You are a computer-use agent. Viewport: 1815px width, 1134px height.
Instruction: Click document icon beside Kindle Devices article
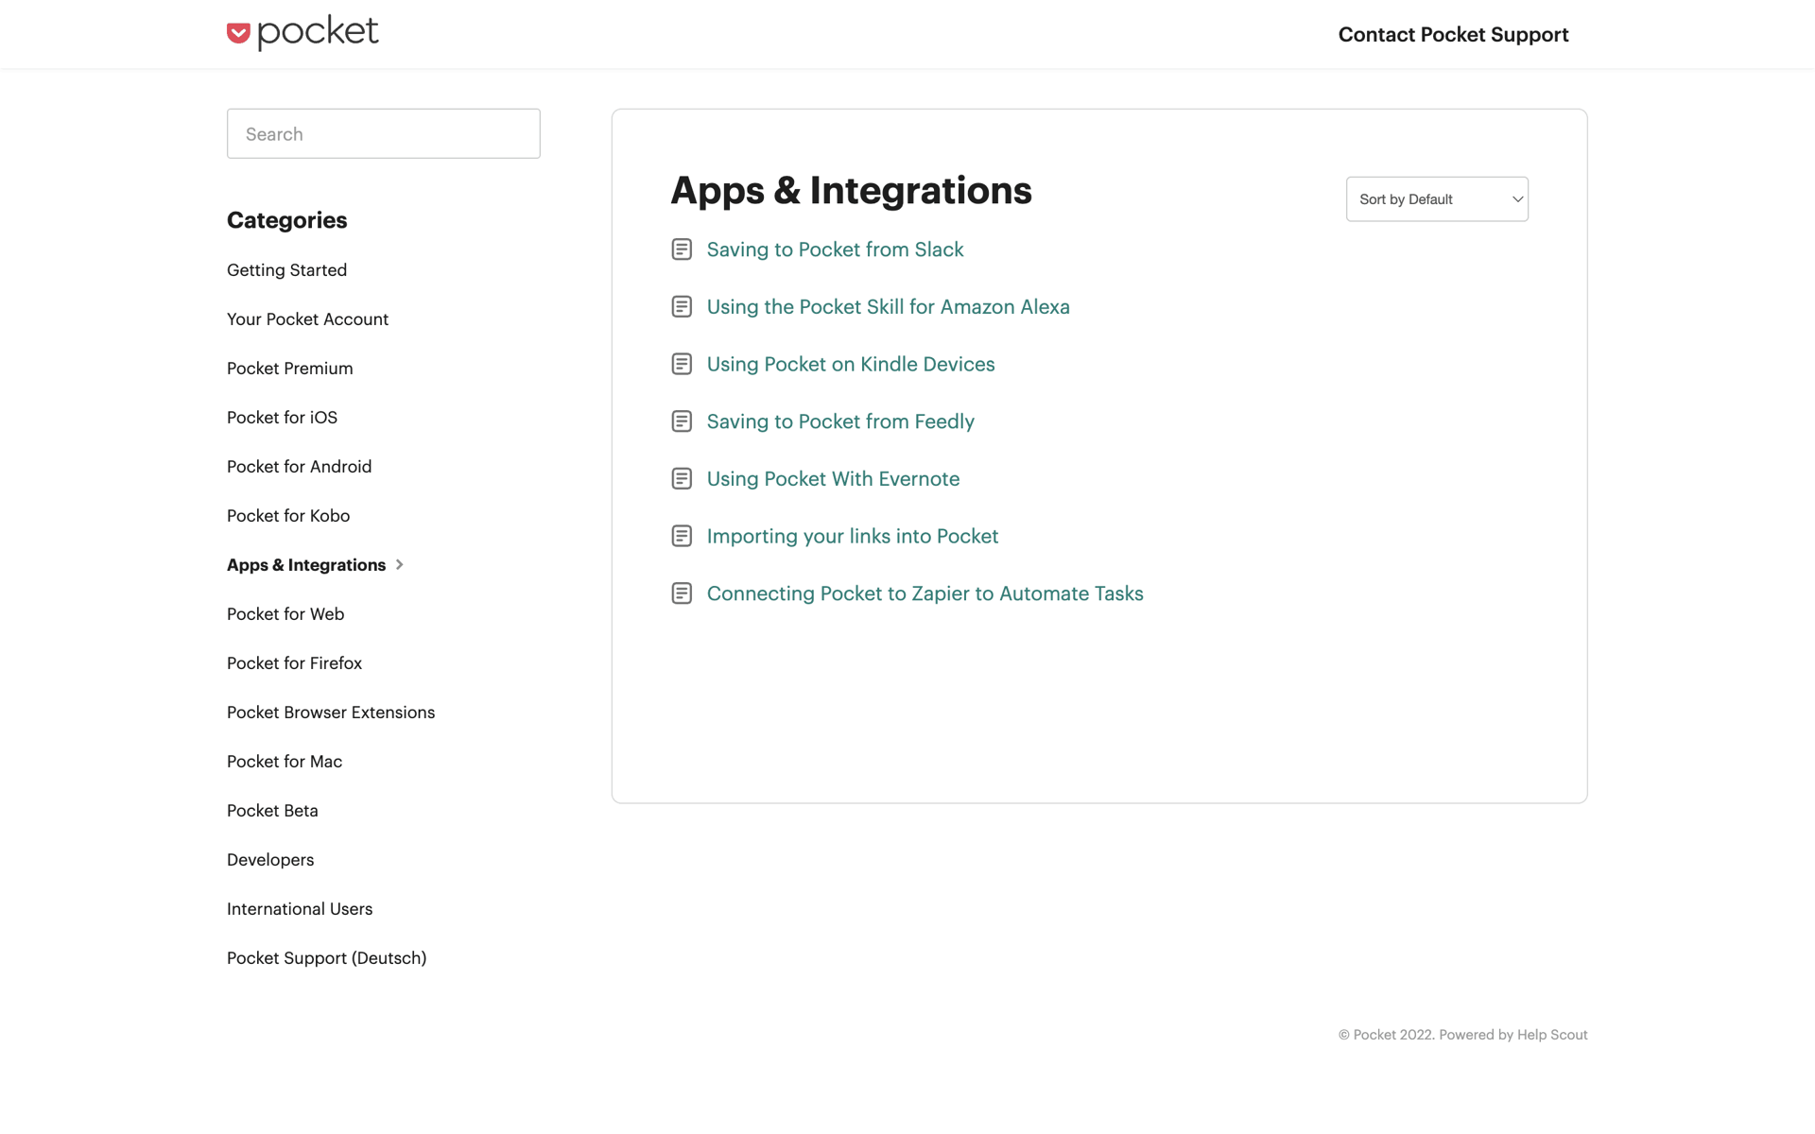(682, 364)
